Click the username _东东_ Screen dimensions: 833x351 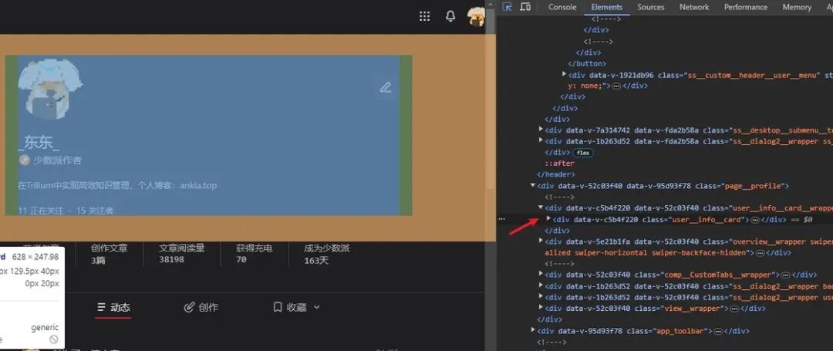[x=39, y=143]
